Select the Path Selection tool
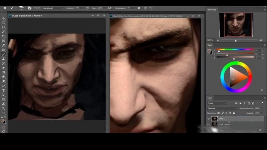The height and width of the screenshot is (150, 267). click(3, 95)
